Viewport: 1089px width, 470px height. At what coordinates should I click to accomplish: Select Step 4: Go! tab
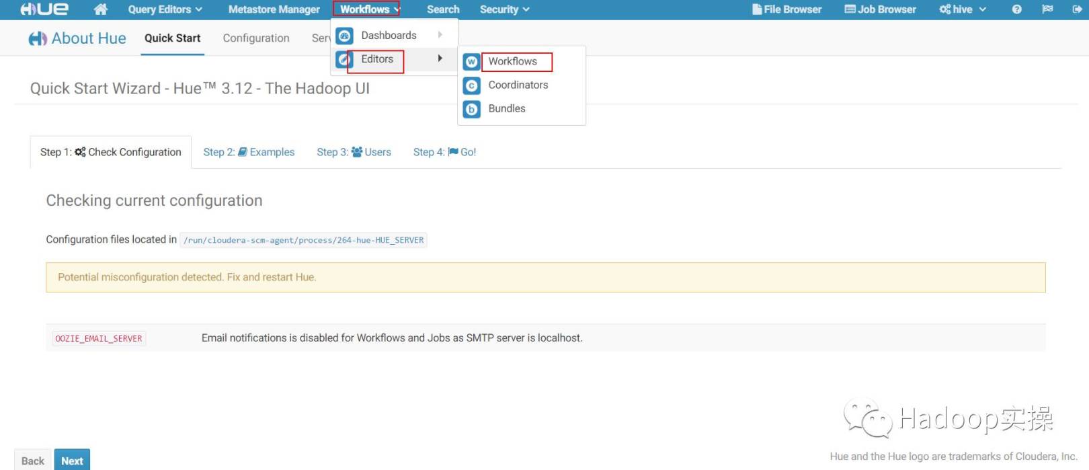(x=444, y=152)
